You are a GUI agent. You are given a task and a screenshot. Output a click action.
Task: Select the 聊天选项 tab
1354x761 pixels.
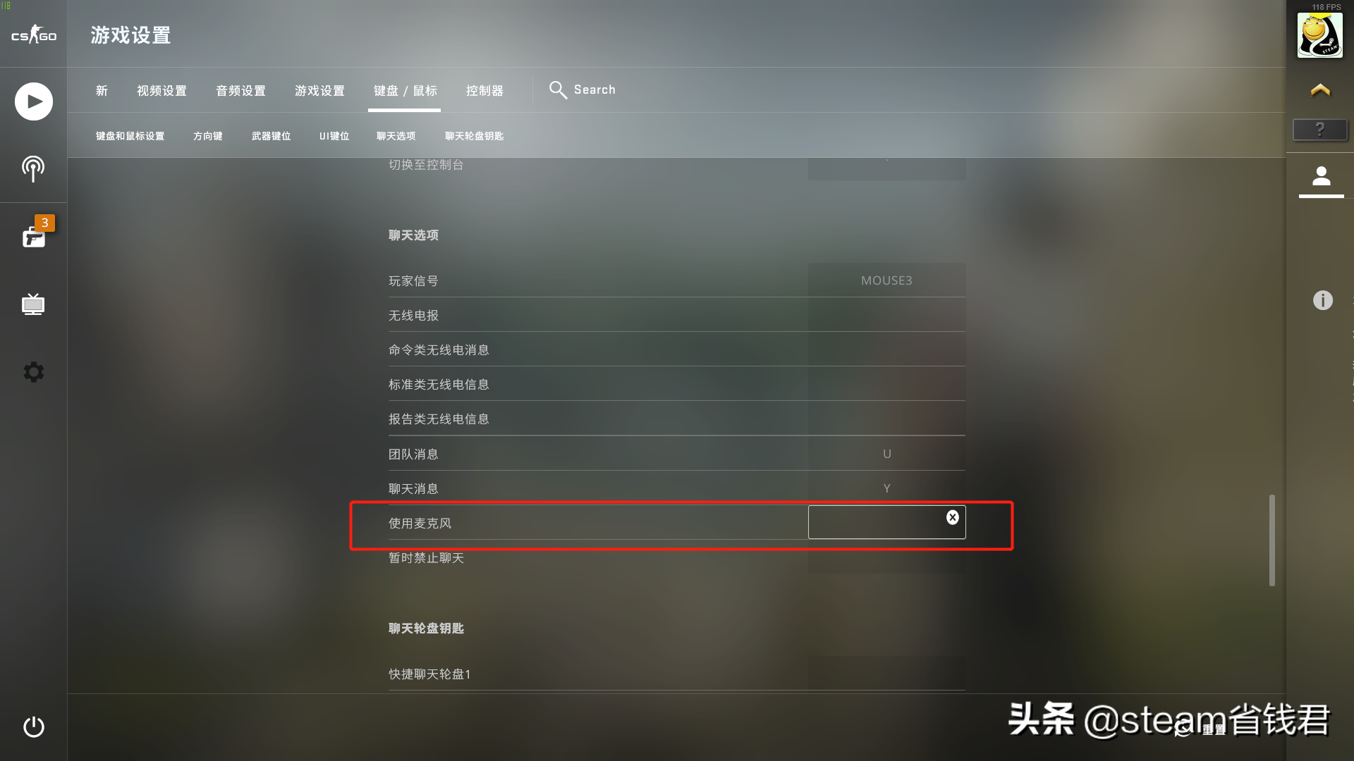coord(395,136)
